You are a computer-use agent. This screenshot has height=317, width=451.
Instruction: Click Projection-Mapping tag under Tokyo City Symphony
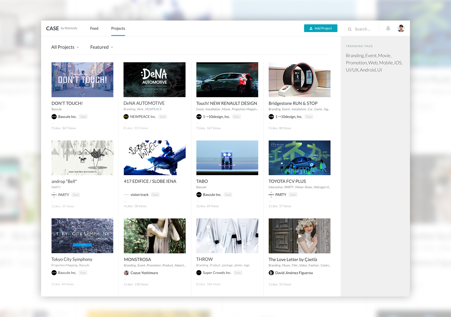coord(64,265)
